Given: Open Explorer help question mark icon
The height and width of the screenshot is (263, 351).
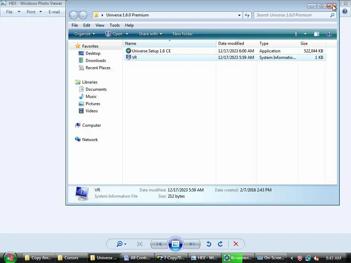Looking at the screenshot, I should [x=329, y=34].
